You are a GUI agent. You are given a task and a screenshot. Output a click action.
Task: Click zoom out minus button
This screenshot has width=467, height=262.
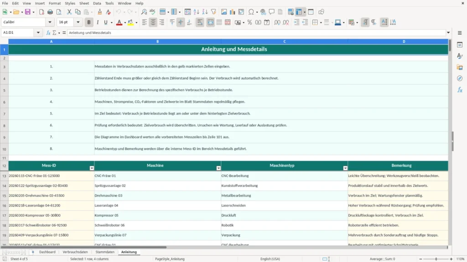pyautogui.click(x=420, y=259)
